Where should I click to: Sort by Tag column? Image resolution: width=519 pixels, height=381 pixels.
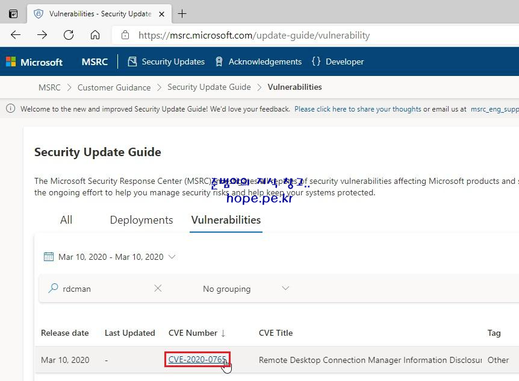[494, 333]
